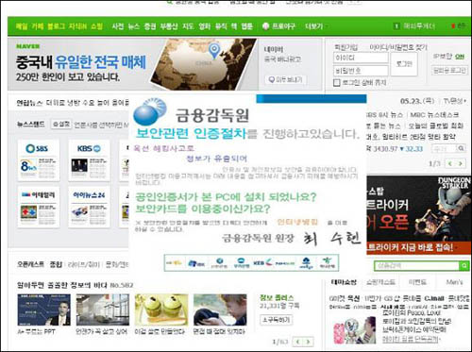The image size is (472, 352).
Task: Go to previous news page arrow
Action: click(x=450, y=163)
